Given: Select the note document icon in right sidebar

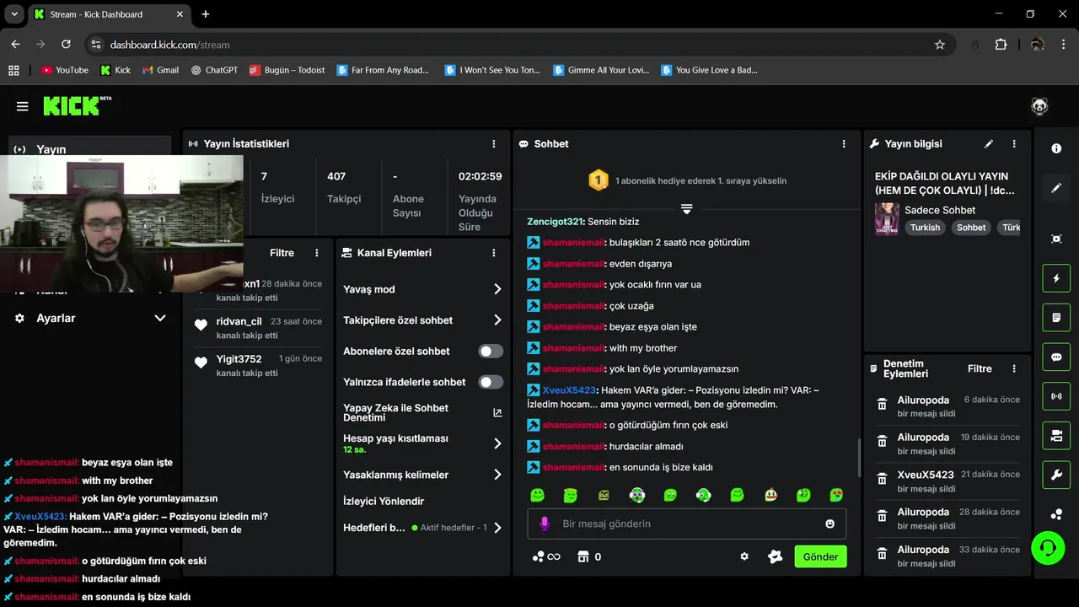Looking at the screenshot, I should click(1056, 318).
